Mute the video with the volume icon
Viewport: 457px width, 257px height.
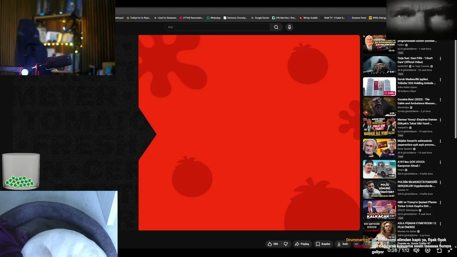(x=416, y=251)
